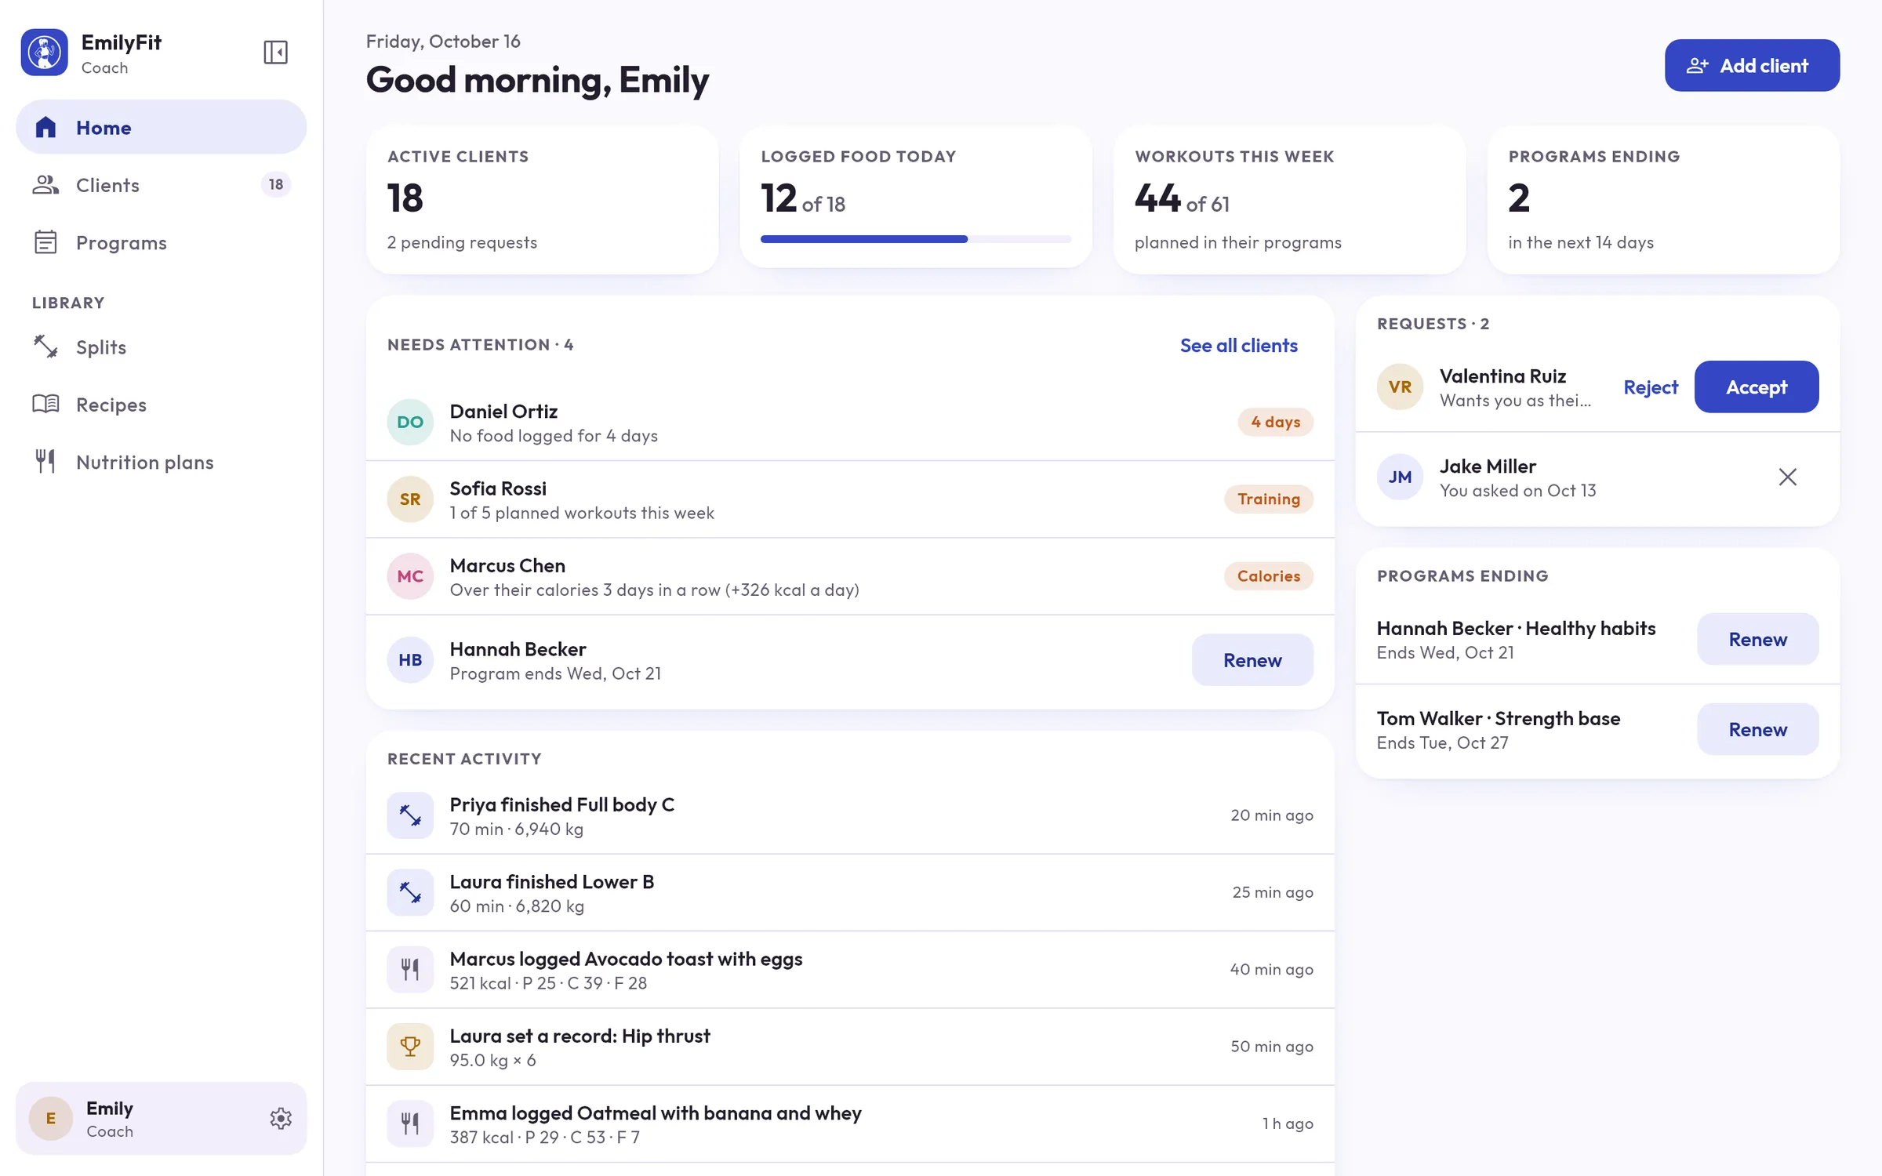Follow the See all clients link
The image size is (1882, 1176).
(x=1238, y=346)
